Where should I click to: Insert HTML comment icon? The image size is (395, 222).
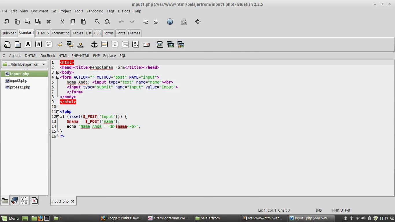point(136,44)
